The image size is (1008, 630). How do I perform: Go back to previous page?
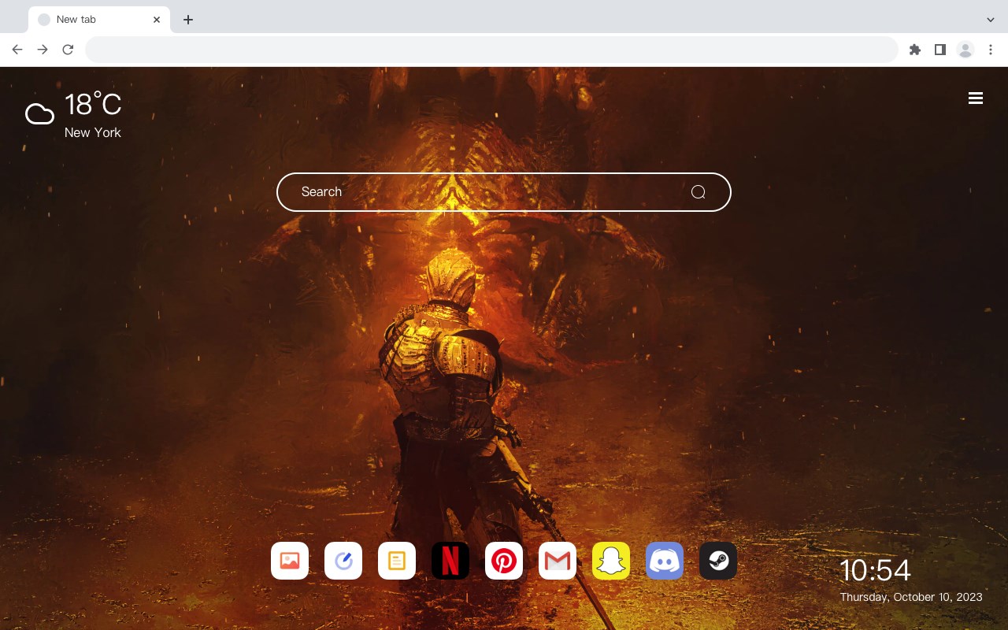(17, 50)
